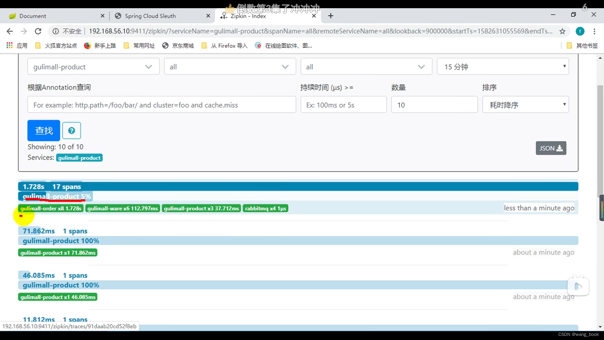Go forward to the next page
Image resolution: width=604 pixels, height=340 pixels.
pos(24,31)
